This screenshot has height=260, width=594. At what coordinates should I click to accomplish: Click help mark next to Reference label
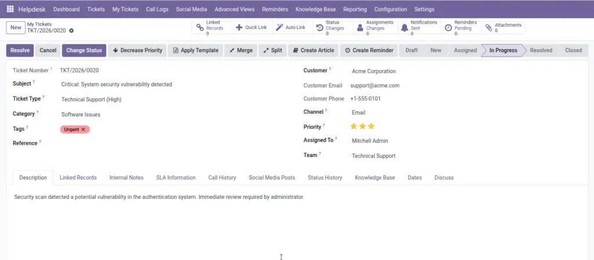[40, 142]
